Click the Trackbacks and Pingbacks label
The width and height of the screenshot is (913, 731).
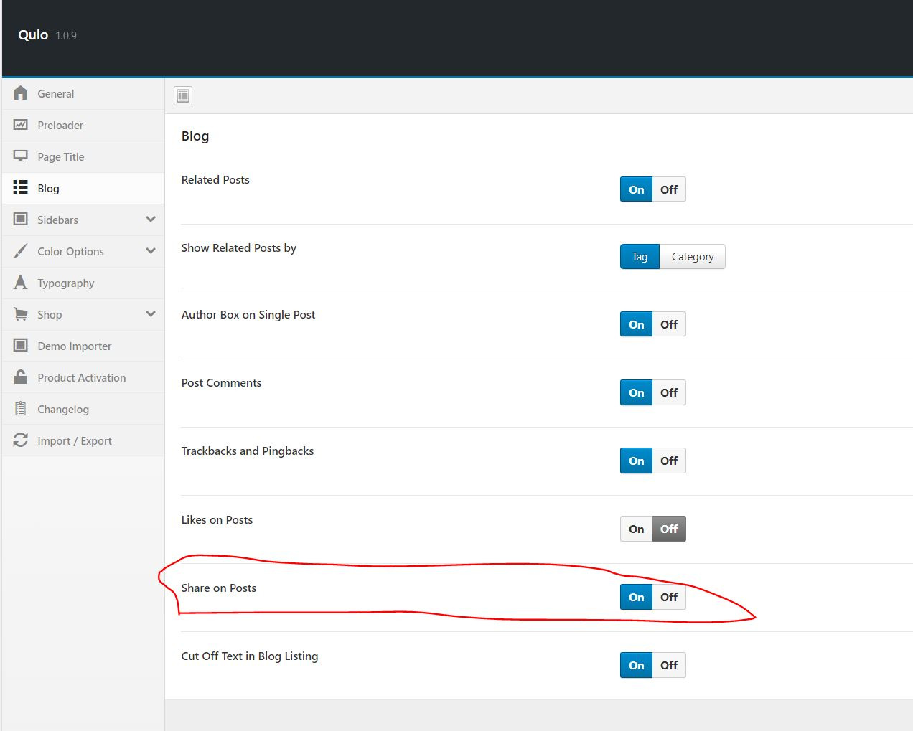pyautogui.click(x=247, y=451)
